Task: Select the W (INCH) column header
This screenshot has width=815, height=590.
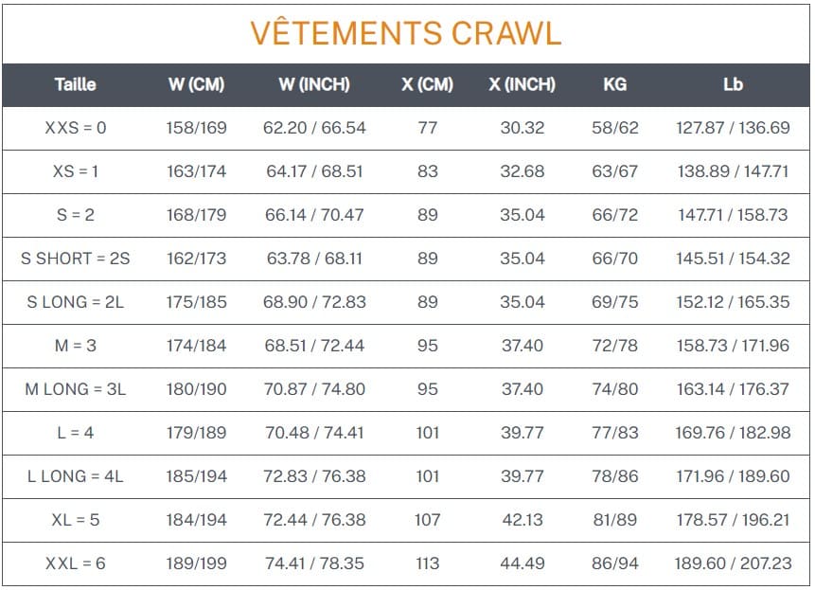Action: click(x=314, y=84)
